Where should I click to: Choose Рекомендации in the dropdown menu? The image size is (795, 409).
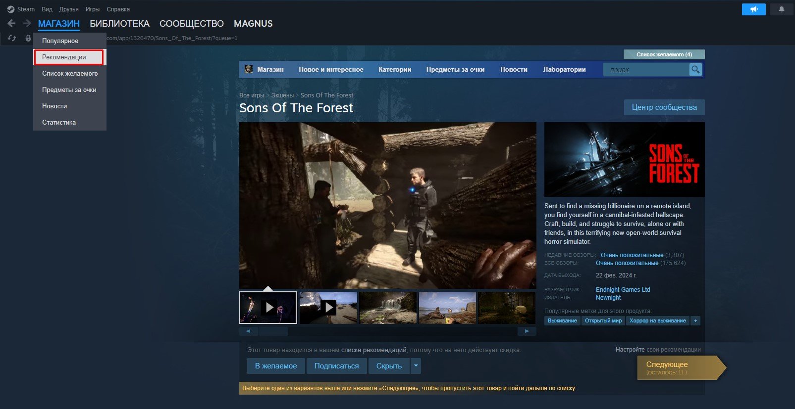[69, 57]
